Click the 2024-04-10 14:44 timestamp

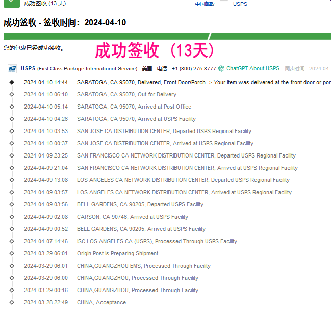point(46,82)
